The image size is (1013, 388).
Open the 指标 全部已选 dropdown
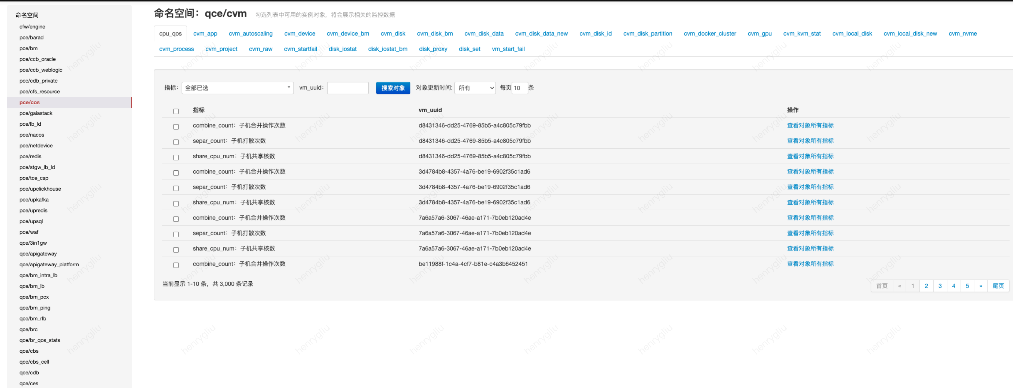click(237, 88)
